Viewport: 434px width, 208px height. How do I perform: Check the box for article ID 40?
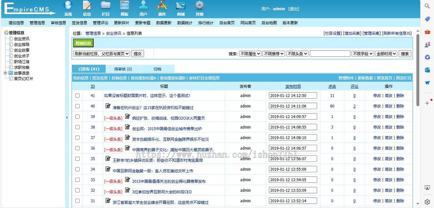[x=77, y=106]
